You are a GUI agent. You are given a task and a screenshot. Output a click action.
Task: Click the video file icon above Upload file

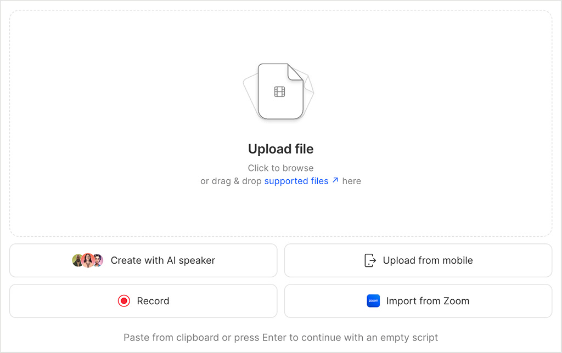(x=280, y=90)
